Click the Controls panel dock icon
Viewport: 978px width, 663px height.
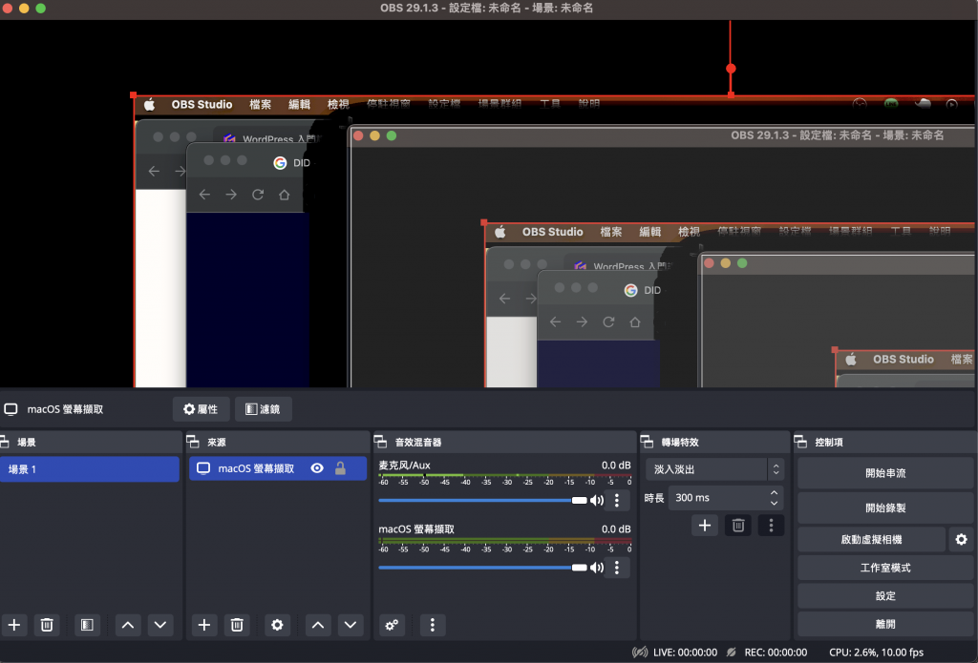click(801, 442)
